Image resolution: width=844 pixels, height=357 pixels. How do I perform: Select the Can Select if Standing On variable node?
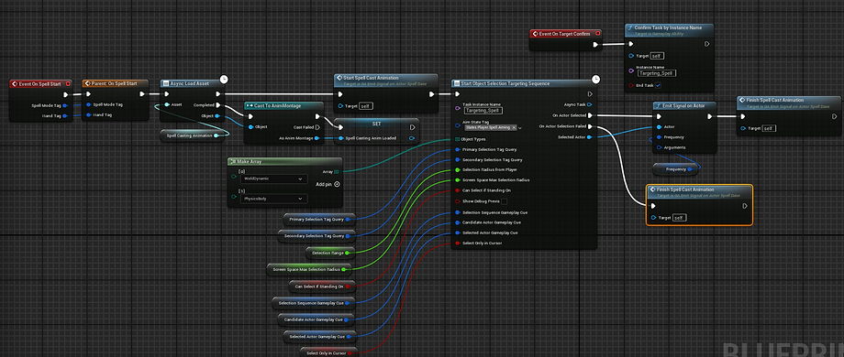[322, 287]
